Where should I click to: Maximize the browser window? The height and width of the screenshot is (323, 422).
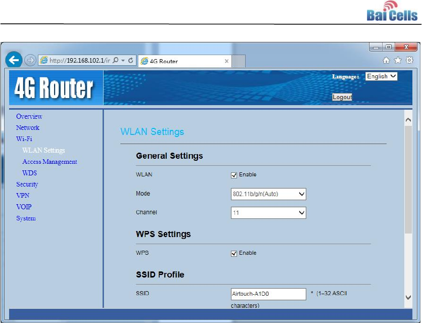point(389,47)
